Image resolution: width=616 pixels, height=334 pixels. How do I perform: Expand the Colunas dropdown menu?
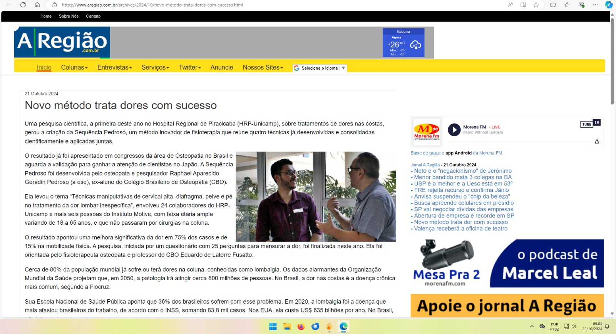(74, 67)
